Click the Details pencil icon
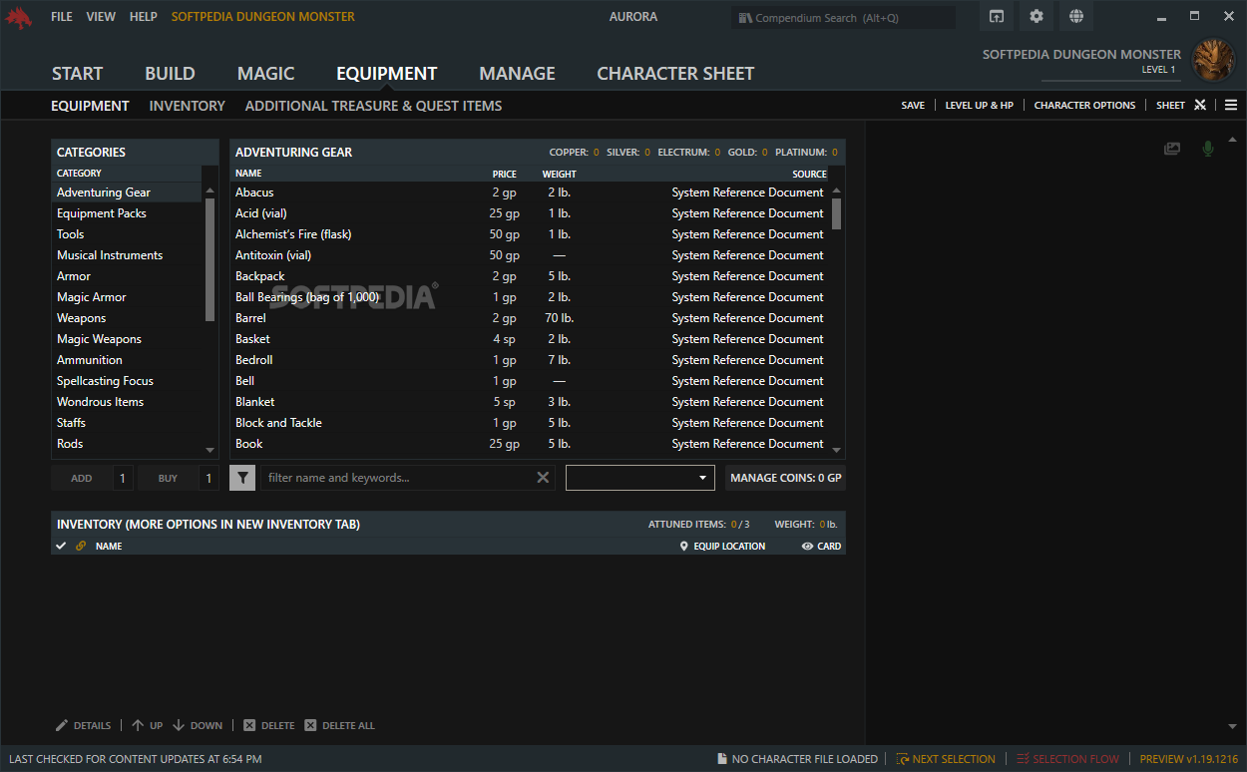This screenshot has height=772, width=1247. tap(62, 725)
